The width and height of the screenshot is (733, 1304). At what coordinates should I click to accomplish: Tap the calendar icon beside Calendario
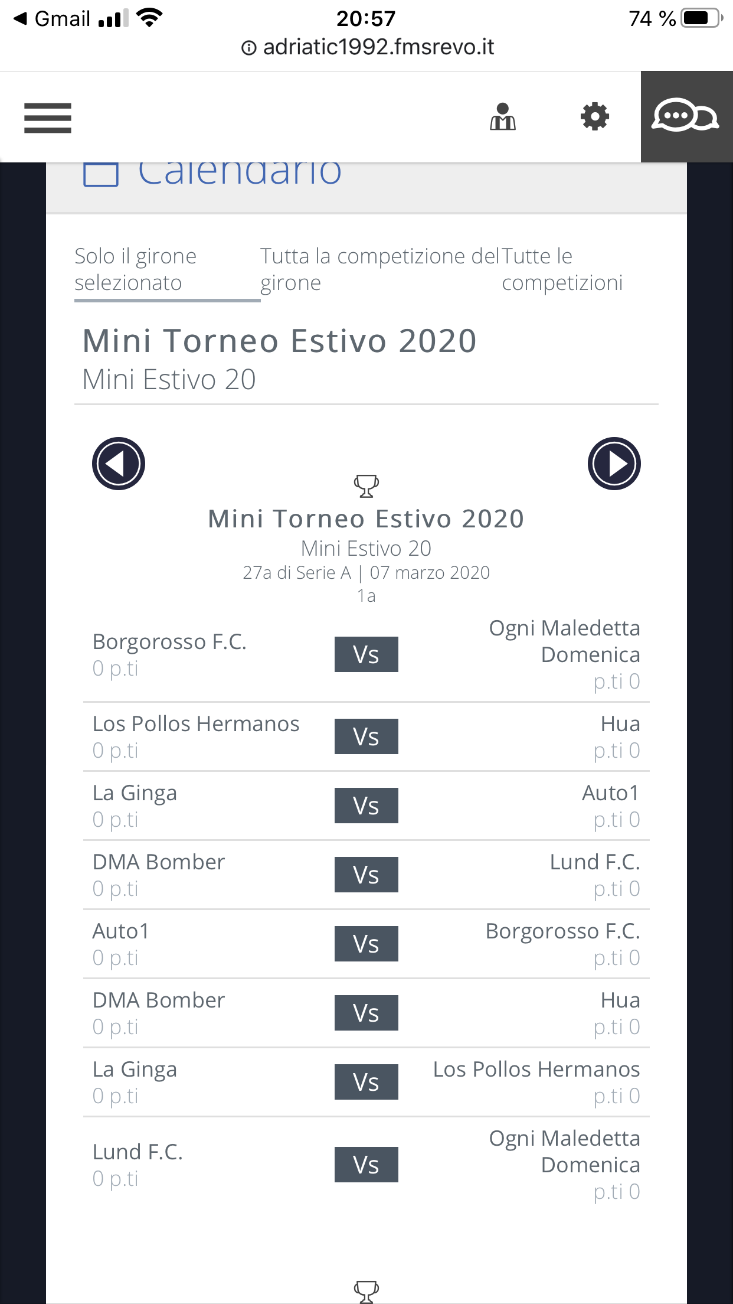(101, 174)
